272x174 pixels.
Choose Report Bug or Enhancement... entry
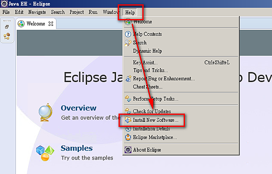click(x=181, y=78)
